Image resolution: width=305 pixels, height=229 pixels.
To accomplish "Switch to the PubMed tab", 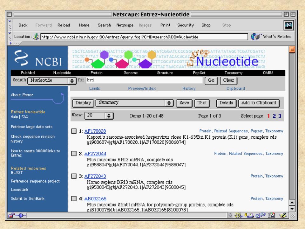I will (28, 73).
